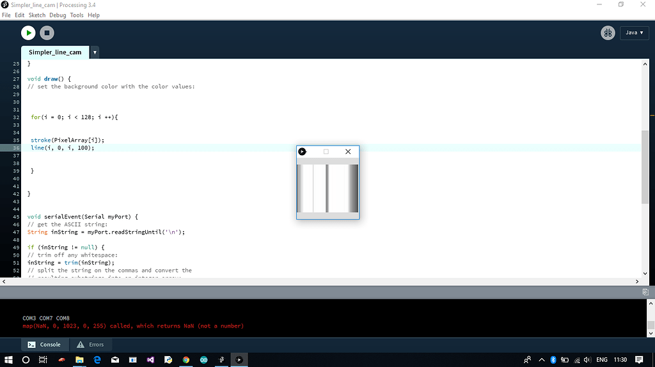Click 'COM3 COM7 COM8' console output

tap(46, 318)
